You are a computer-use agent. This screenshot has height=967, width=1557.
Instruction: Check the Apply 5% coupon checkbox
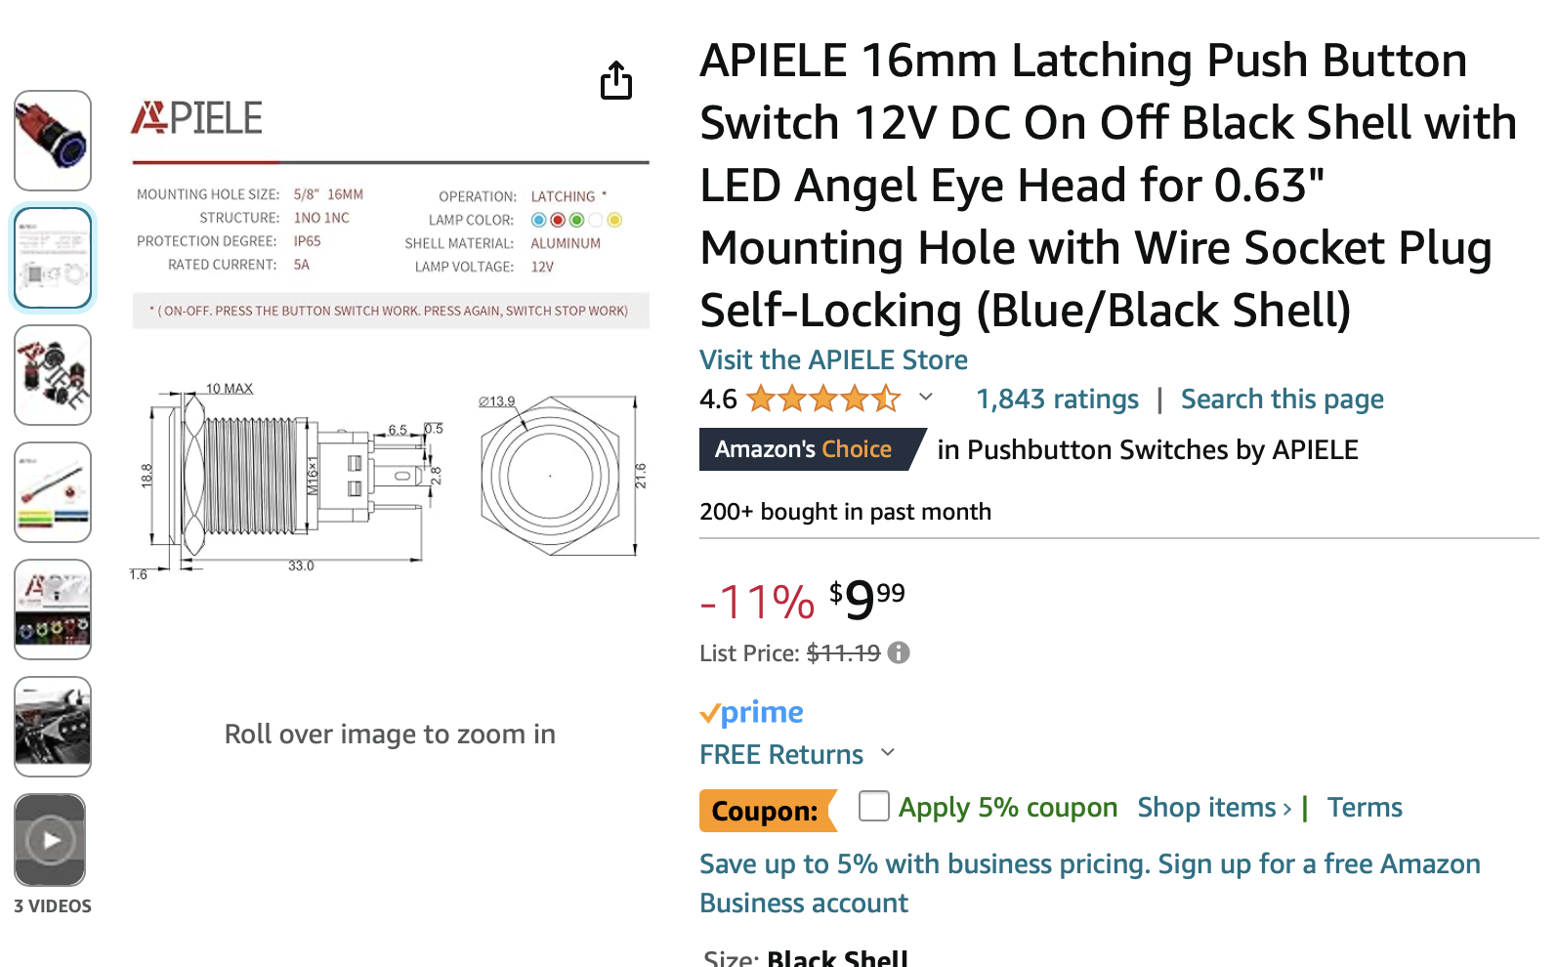click(x=874, y=807)
